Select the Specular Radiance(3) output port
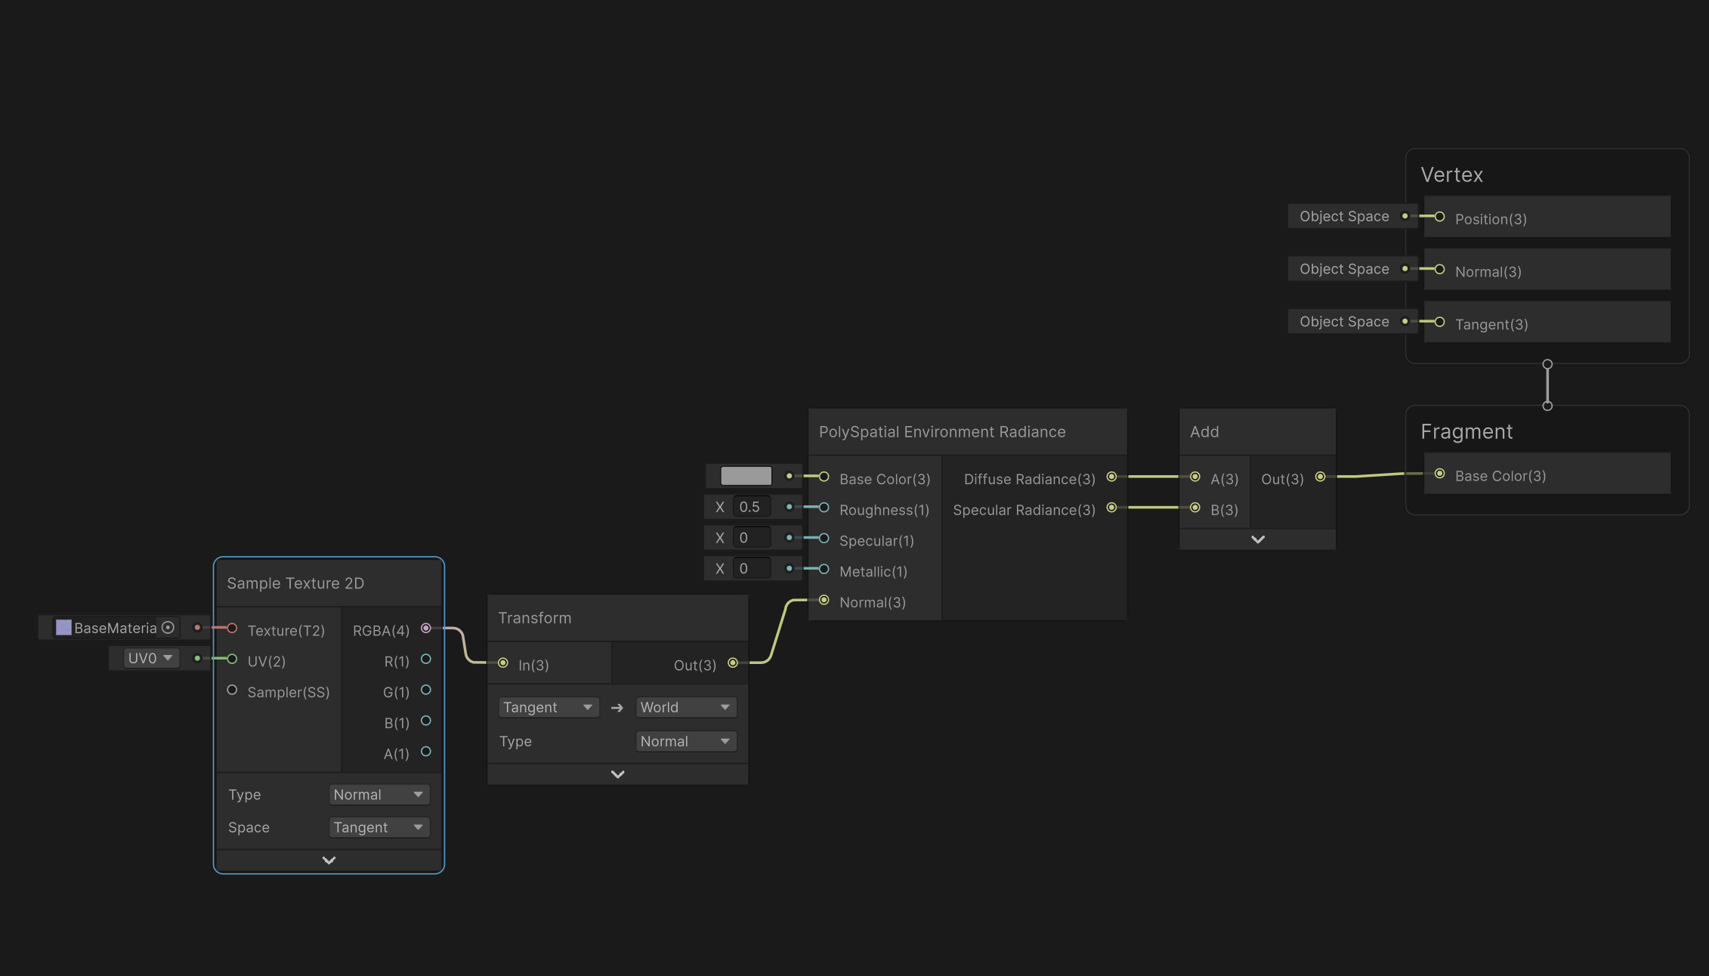Viewport: 1709px width, 976px height. 1111,508
